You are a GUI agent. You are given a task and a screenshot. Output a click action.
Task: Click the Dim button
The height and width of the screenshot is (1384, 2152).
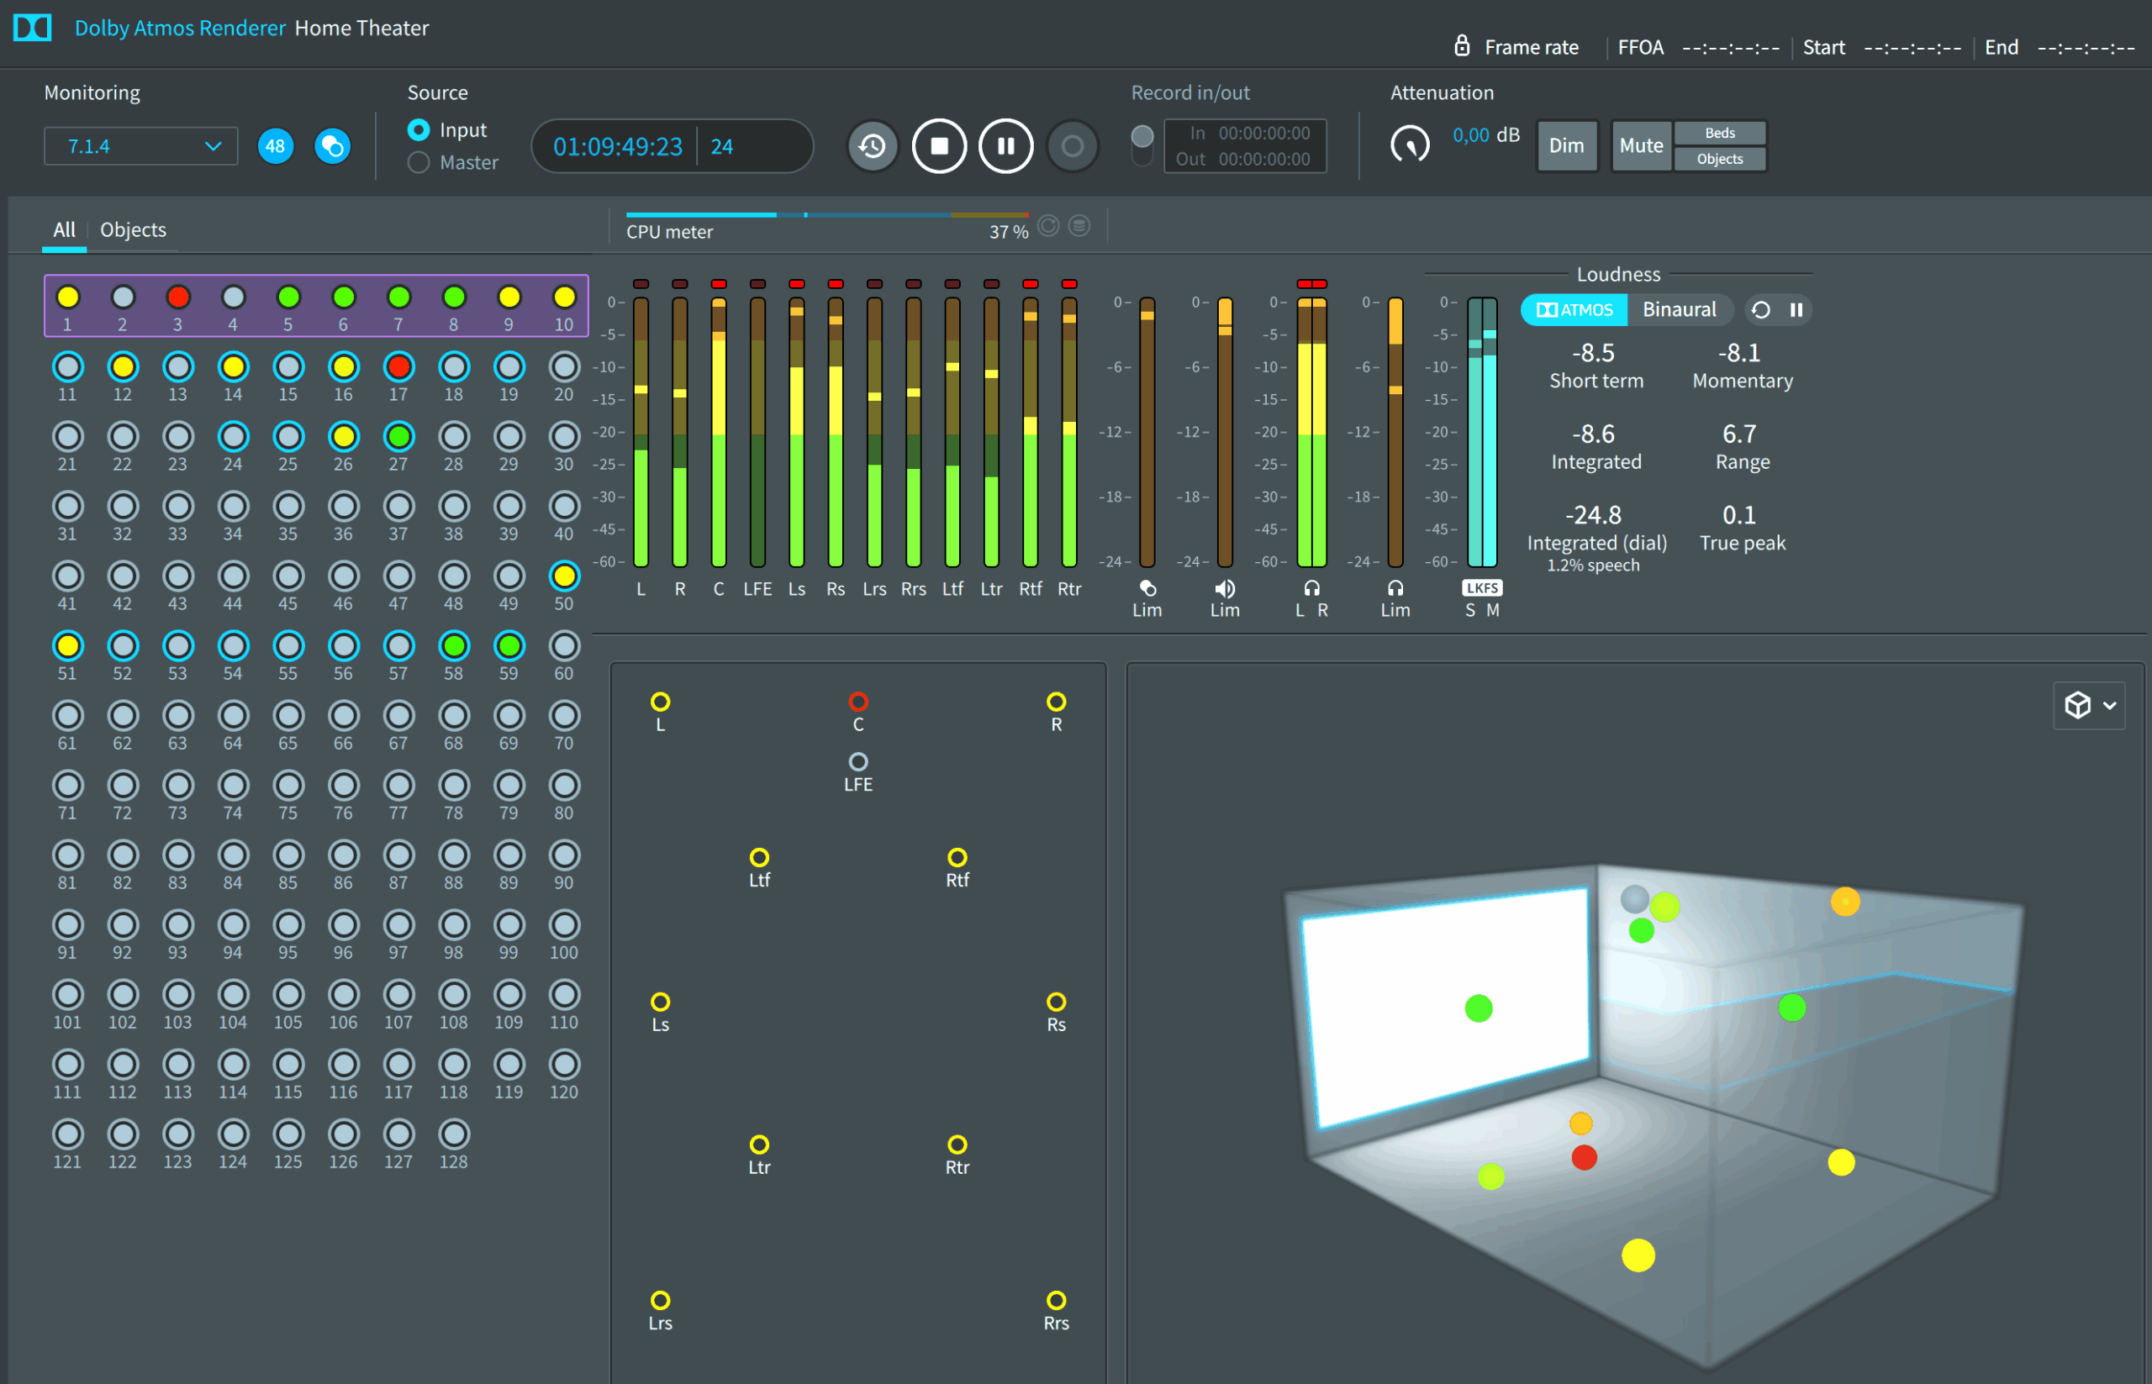[x=1565, y=145]
